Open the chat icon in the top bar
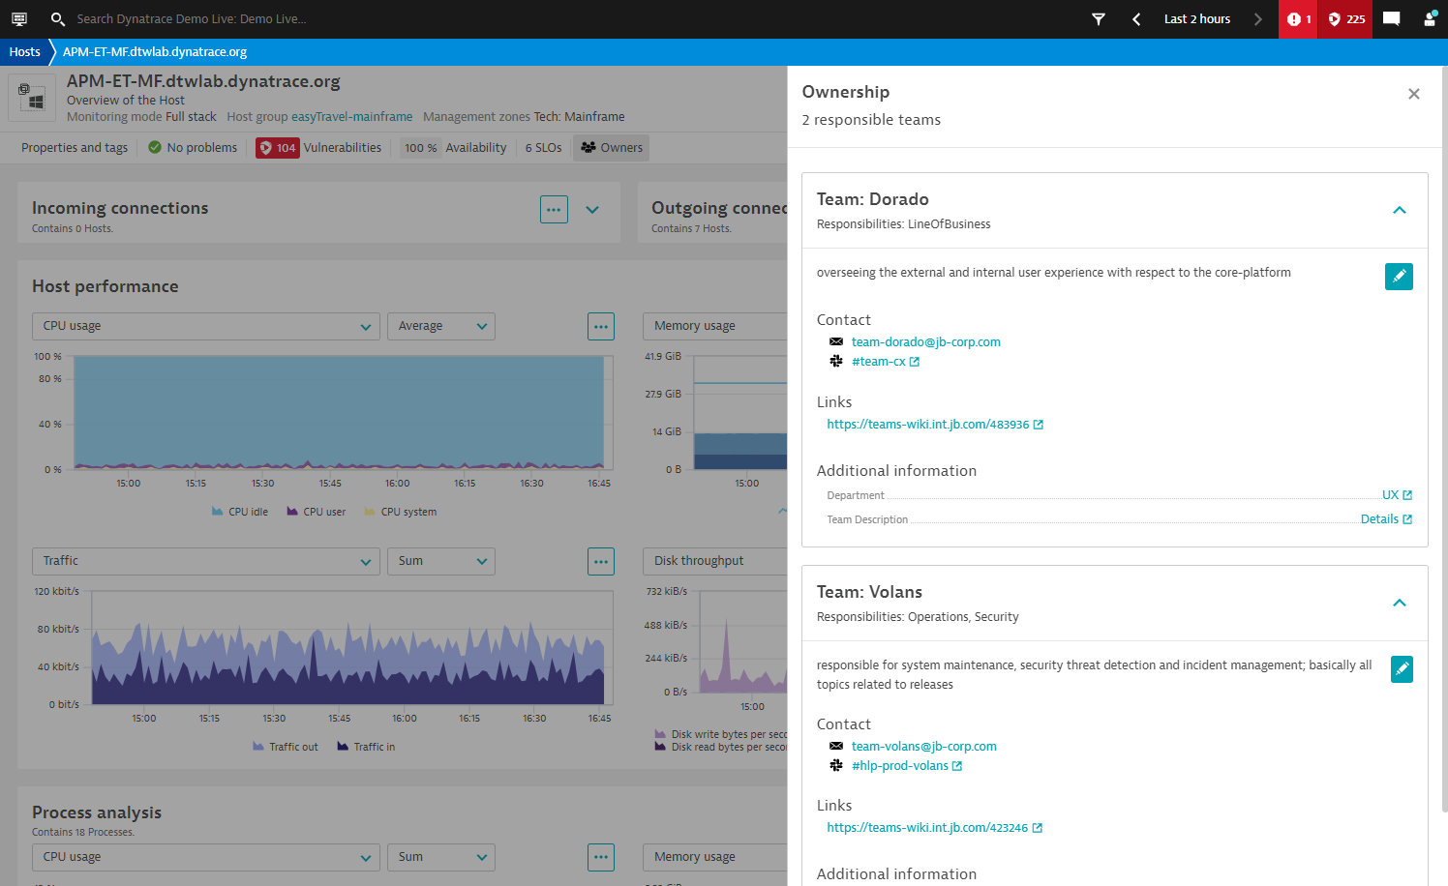This screenshot has width=1448, height=886. point(1391,18)
